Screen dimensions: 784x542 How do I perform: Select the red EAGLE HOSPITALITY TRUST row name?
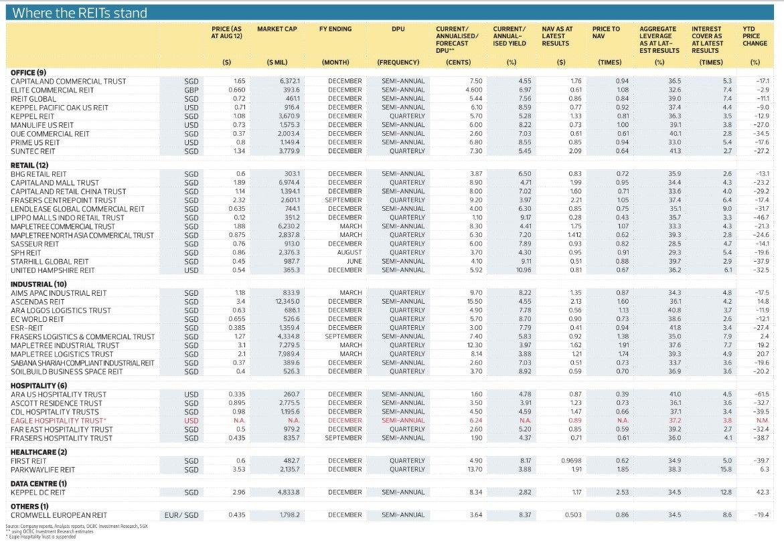coord(58,421)
